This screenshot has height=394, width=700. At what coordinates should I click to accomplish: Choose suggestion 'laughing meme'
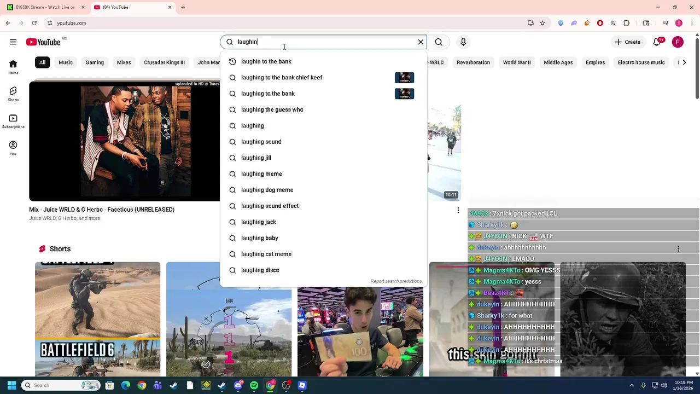point(323,174)
